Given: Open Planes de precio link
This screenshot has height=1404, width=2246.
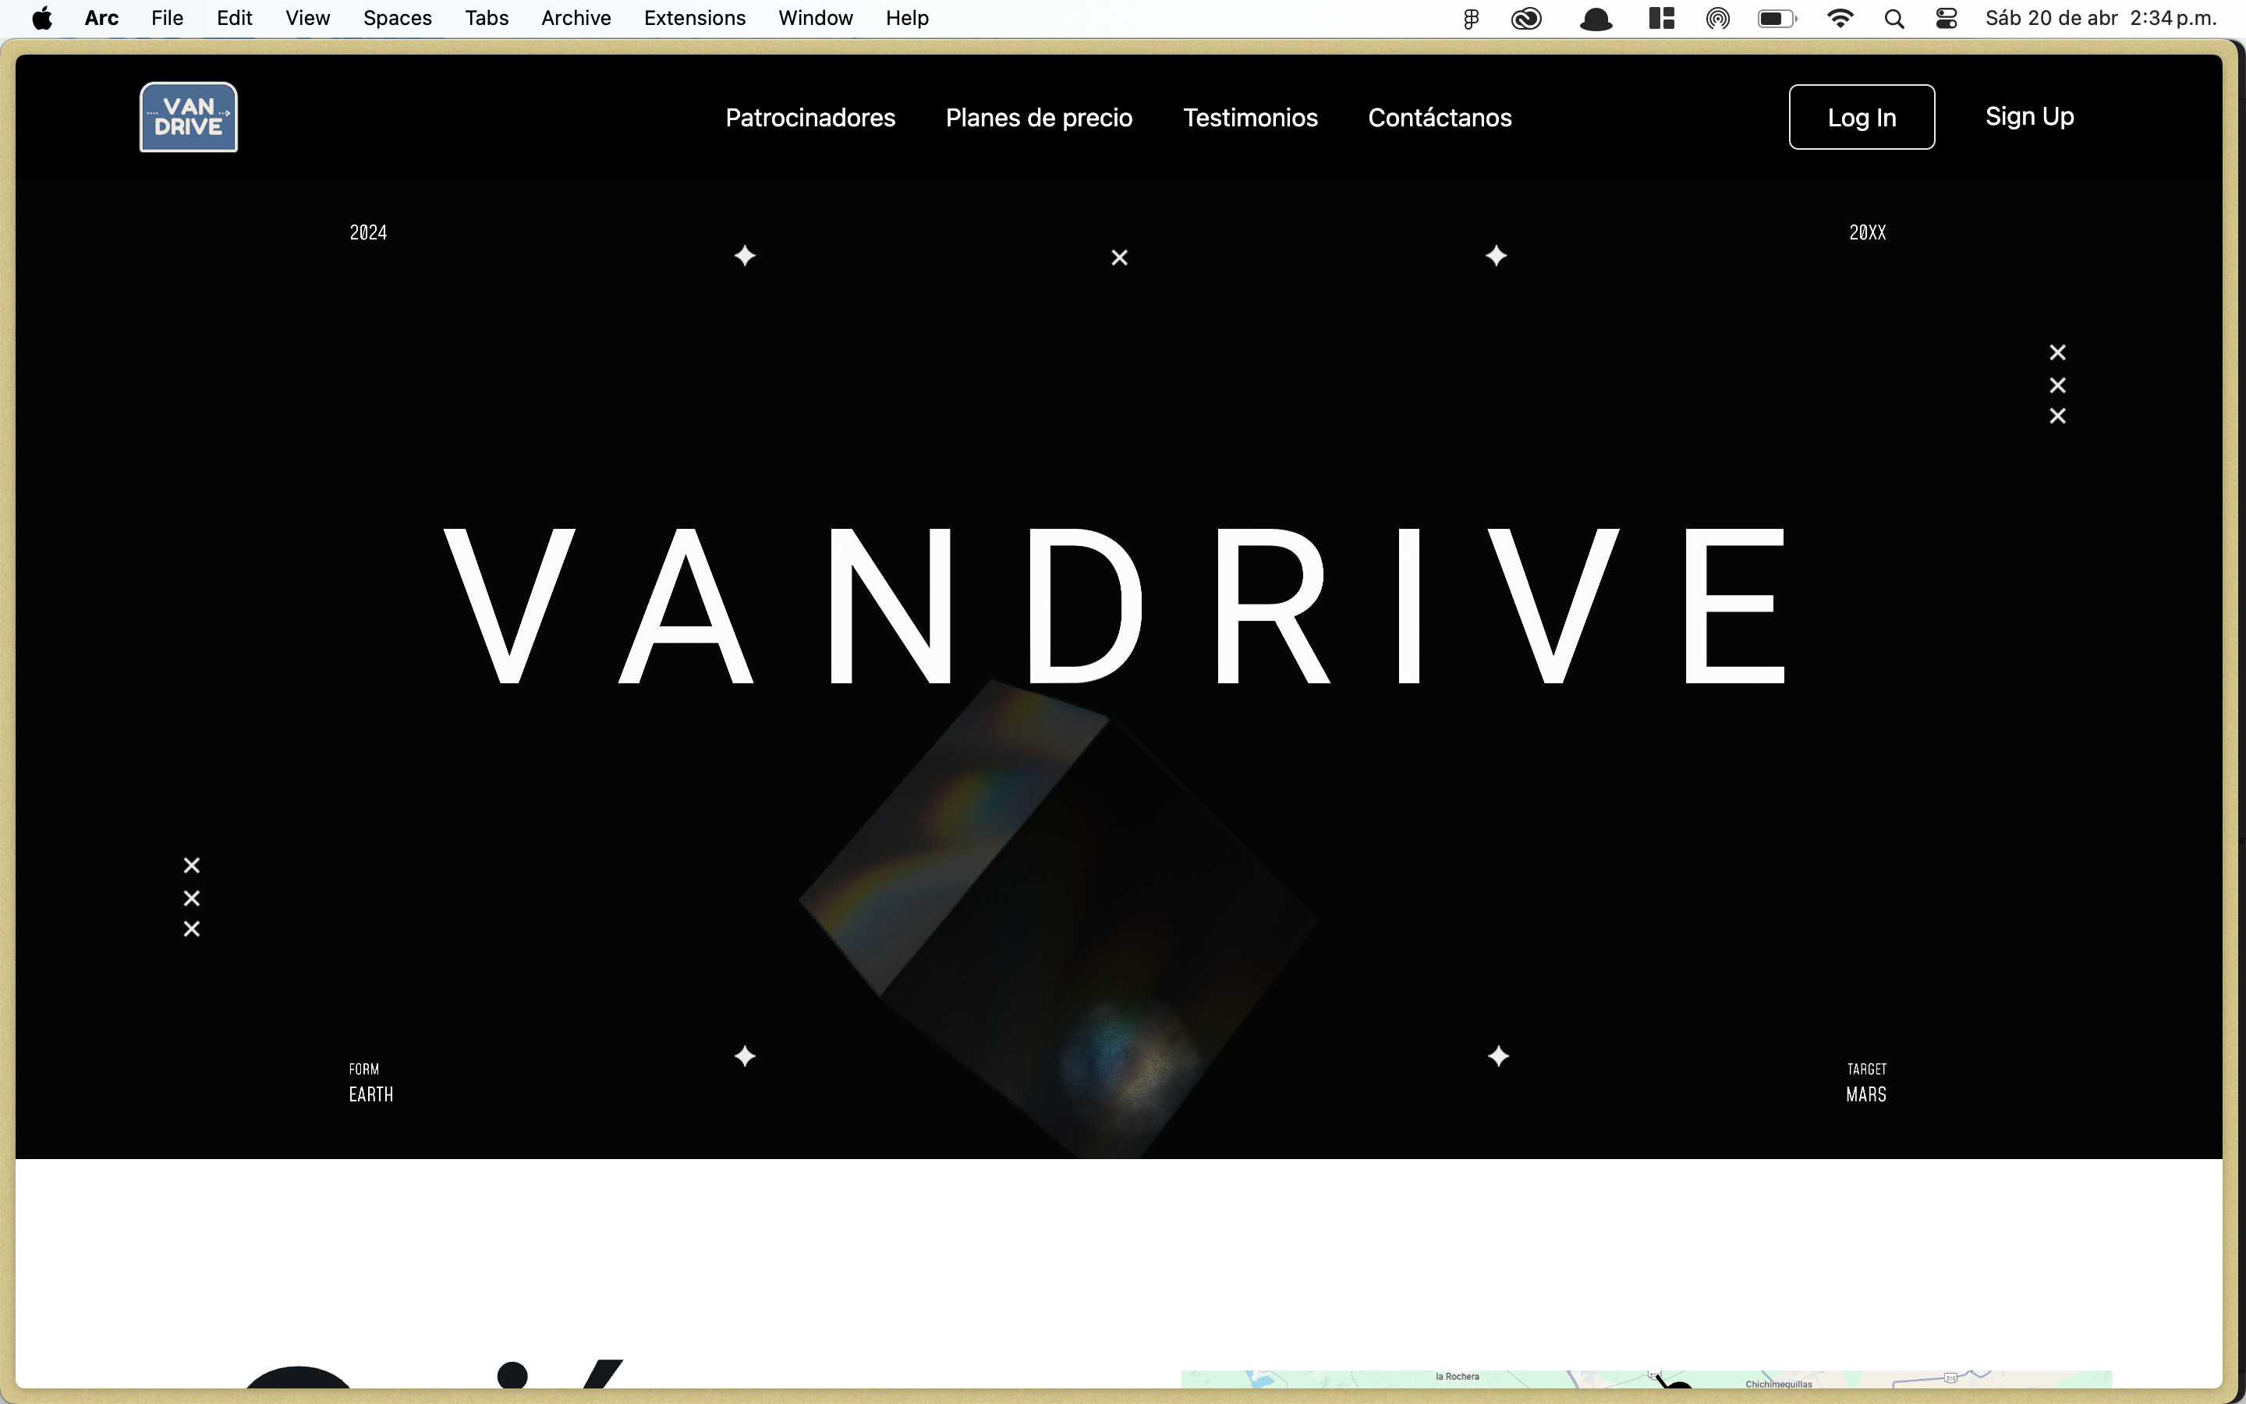Looking at the screenshot, I should coord(1039,118).
